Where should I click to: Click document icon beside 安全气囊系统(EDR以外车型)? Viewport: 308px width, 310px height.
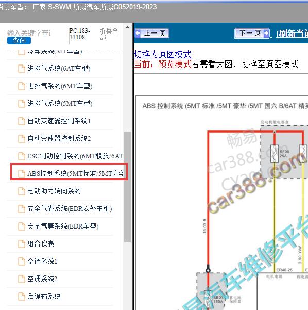click(22, 209)
